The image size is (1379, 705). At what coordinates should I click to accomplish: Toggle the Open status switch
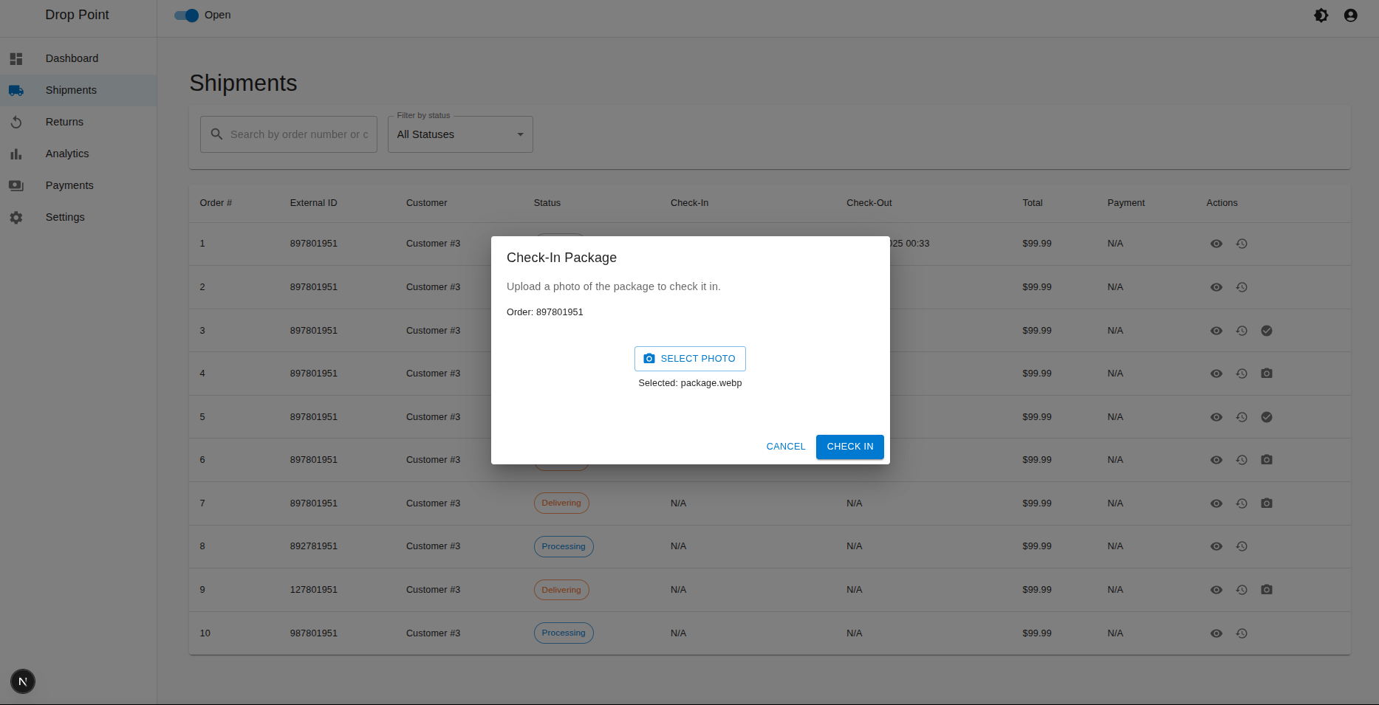click(x=187, y=15)
